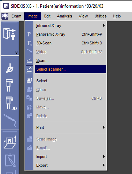This screenshot has height=174, width=132.
Task: Open the Utilities menu
Action: pyautogui.click(x=100, y=16)
